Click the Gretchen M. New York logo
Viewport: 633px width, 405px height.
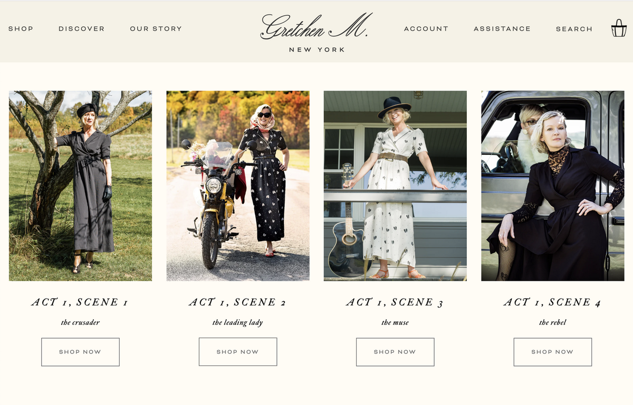coord(316,32)
